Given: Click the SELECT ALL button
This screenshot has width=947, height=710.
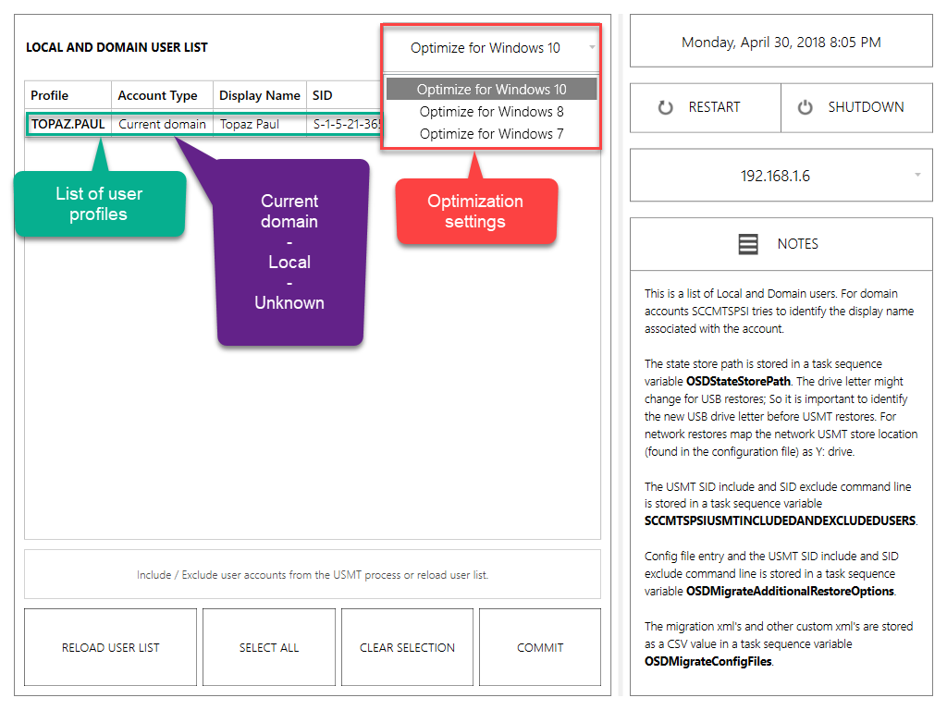Looking at the screenshot, I should (269, 647).
